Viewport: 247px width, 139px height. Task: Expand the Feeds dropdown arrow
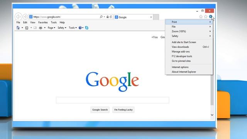[31, 28]
